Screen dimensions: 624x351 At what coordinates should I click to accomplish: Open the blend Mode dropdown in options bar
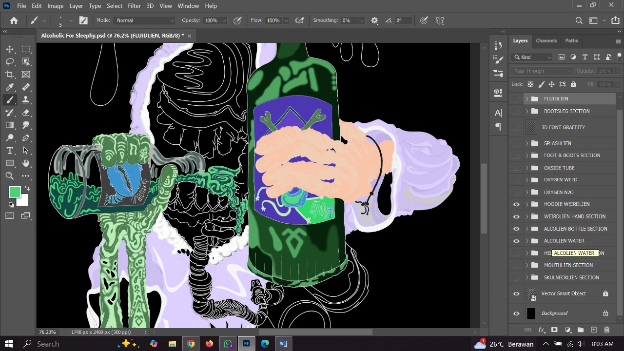pyautogui.click(x=144, y=20)
